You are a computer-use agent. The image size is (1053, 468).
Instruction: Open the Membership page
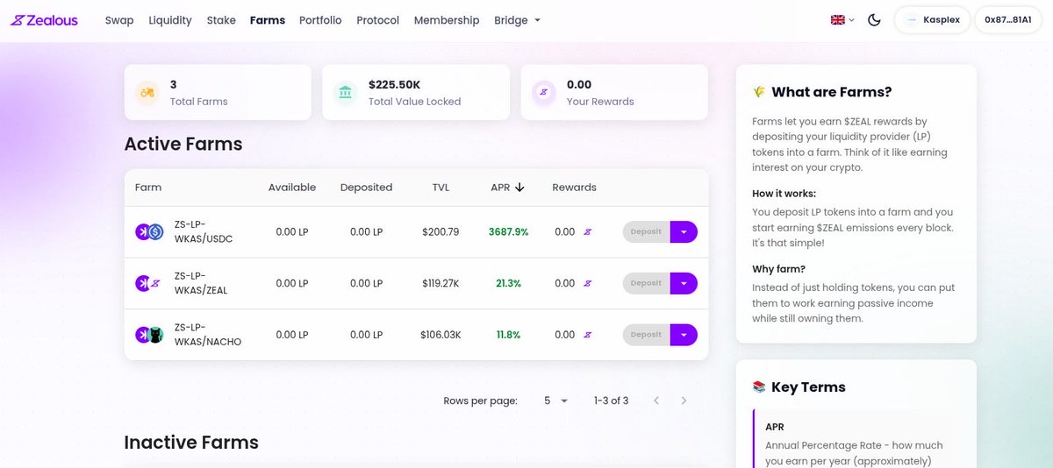tap(447, 20)
